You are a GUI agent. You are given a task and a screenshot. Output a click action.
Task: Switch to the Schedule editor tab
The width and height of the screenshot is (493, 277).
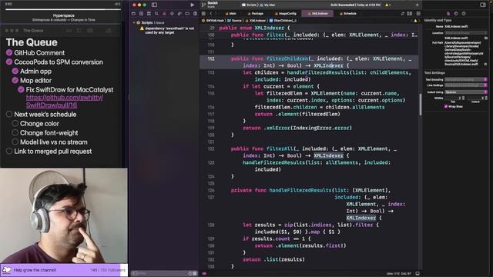348,14
